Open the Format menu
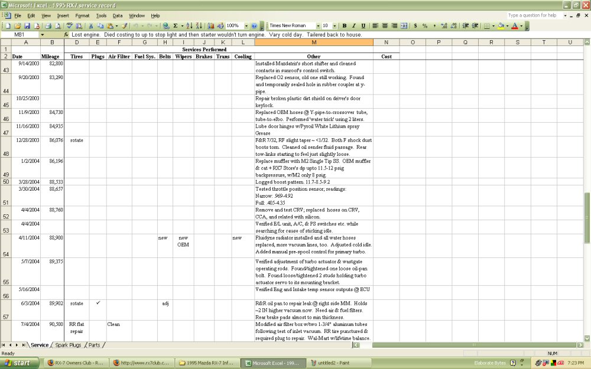Image resolution: width=591 pixels, height=369 pixels. [x=82, y=15]
